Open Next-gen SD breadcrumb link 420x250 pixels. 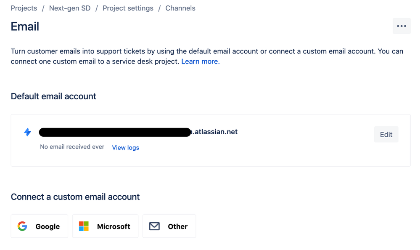(70, 8)
